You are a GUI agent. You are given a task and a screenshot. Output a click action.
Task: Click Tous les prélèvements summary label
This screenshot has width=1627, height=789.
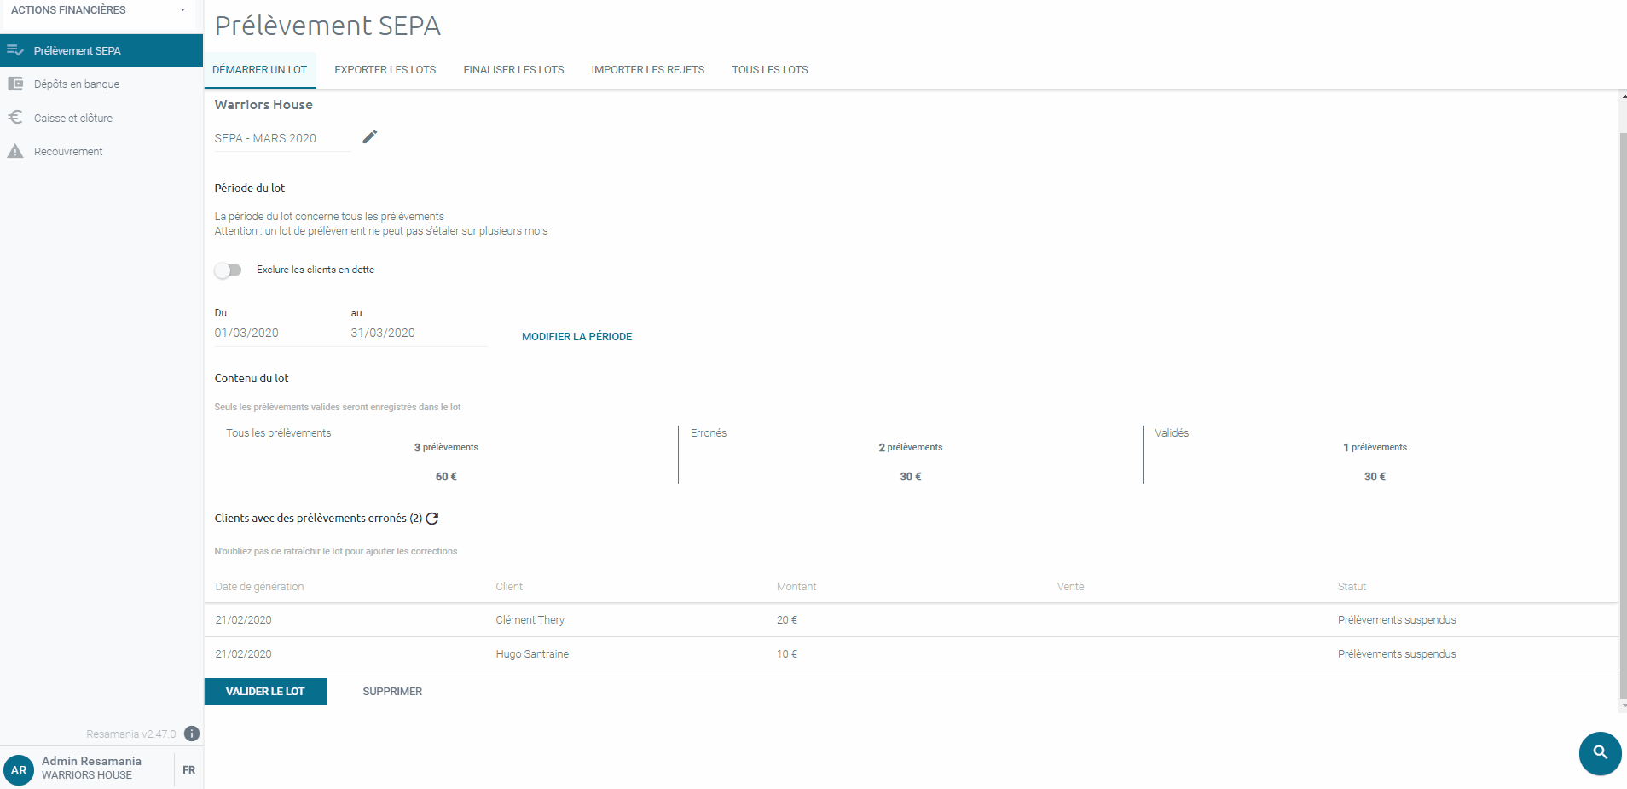278,433
